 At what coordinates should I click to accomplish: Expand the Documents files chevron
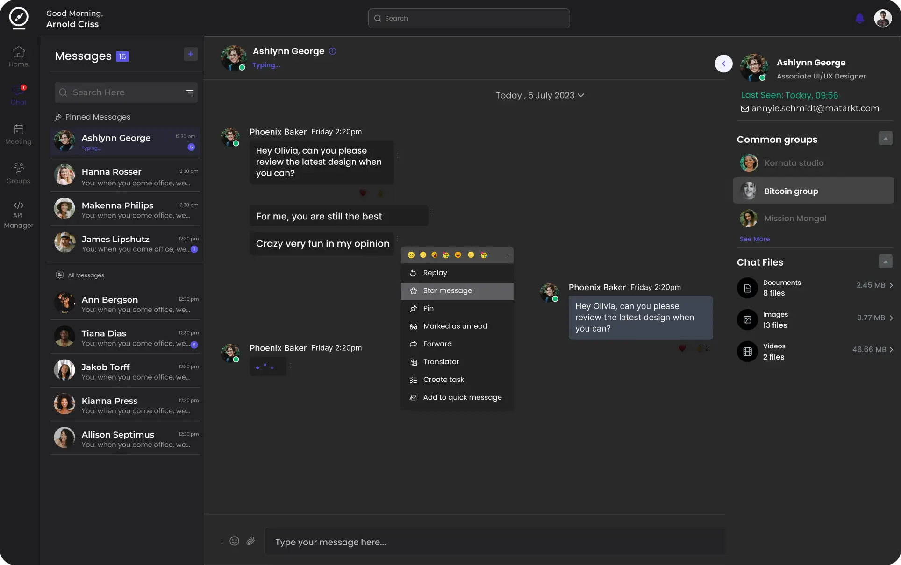(x=891, y=285)
